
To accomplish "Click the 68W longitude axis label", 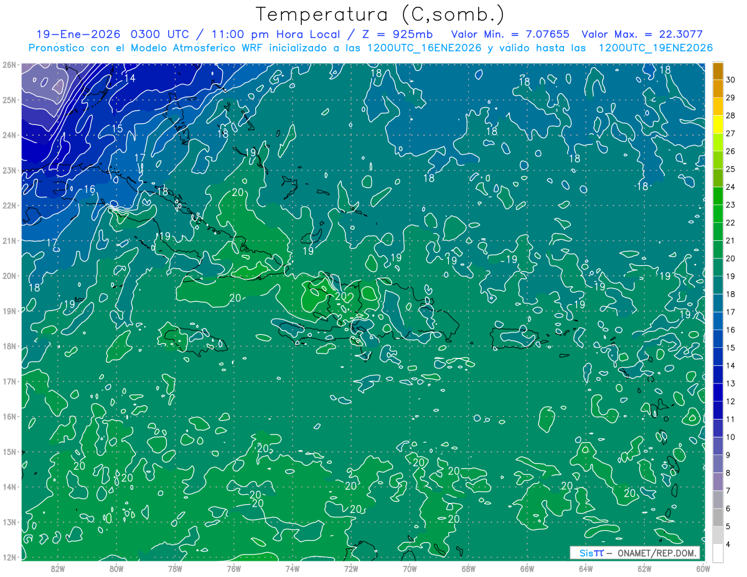I will 468,568.
